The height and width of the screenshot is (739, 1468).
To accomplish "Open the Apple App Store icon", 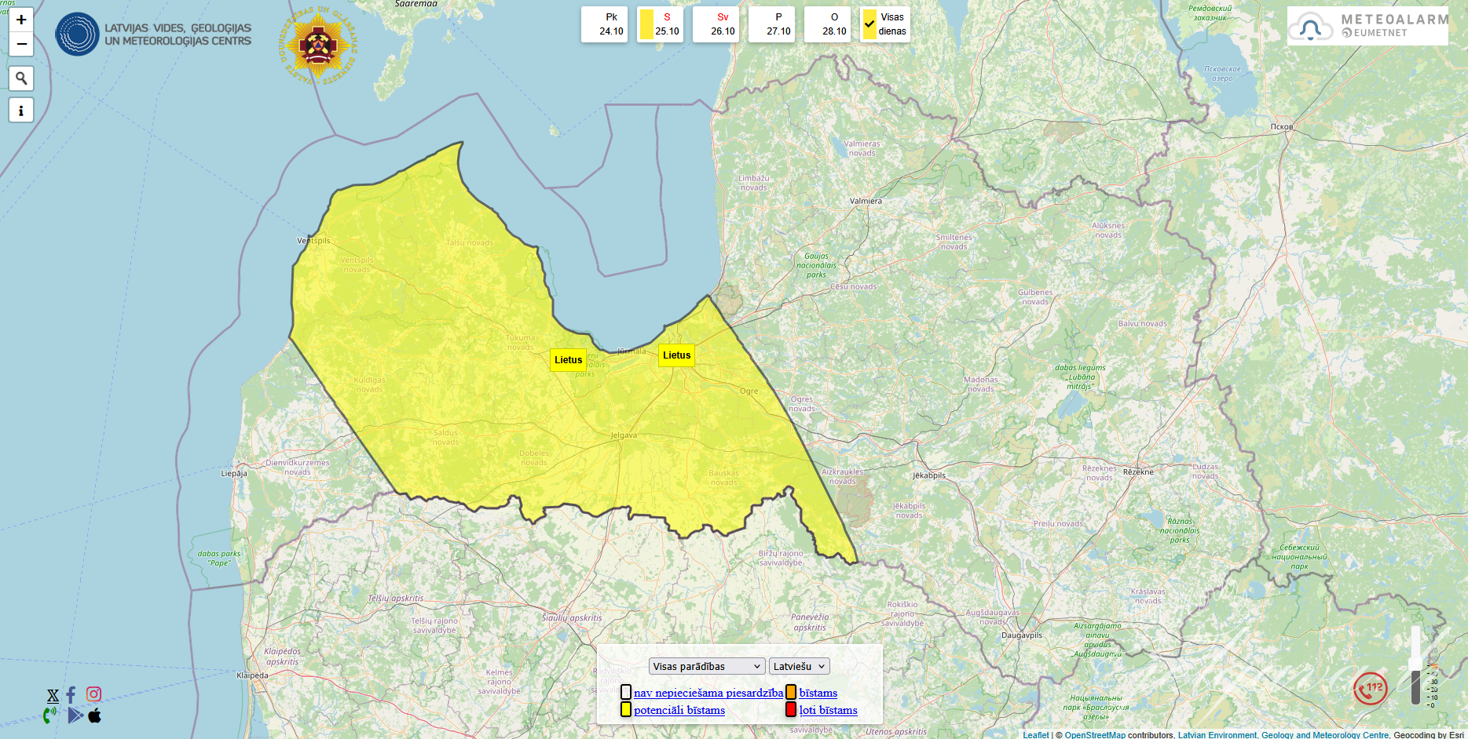I will pyautogui.click(x=95, y=715).
